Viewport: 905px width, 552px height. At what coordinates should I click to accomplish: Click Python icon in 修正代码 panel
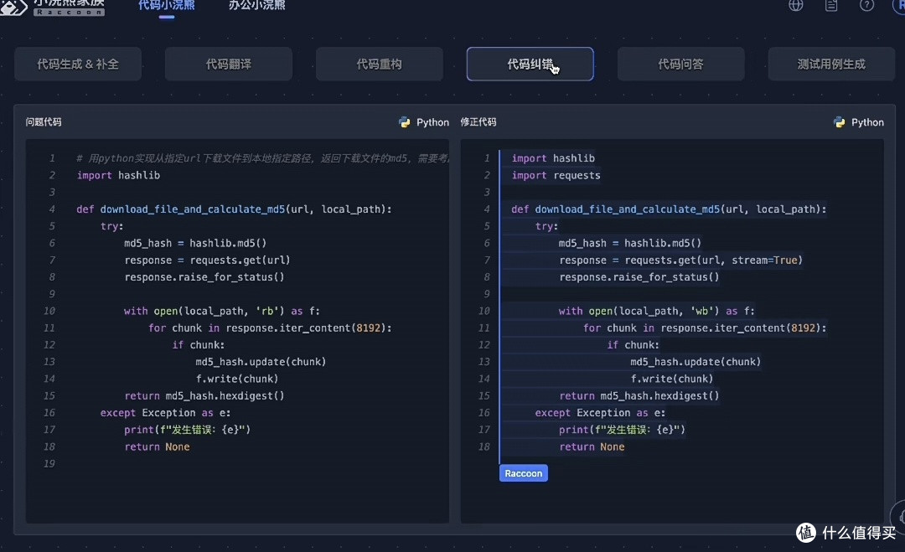[839, 122]
